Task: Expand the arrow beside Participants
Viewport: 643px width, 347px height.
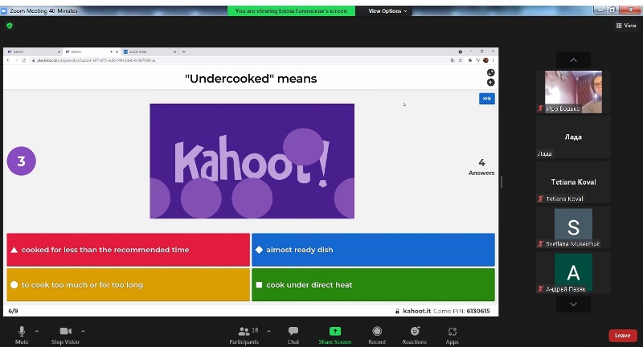Action: point(269,331)
